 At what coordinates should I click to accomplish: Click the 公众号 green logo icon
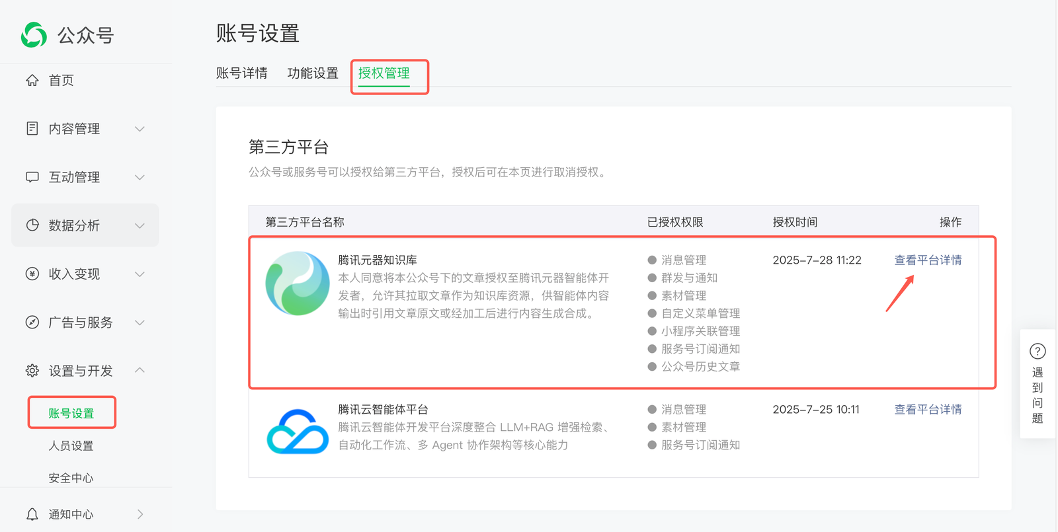coord(34,35)
